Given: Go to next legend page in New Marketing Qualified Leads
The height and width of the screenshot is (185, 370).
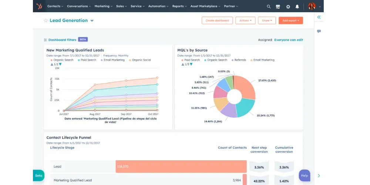Looking at the screenshot, I should click(60, 64).
